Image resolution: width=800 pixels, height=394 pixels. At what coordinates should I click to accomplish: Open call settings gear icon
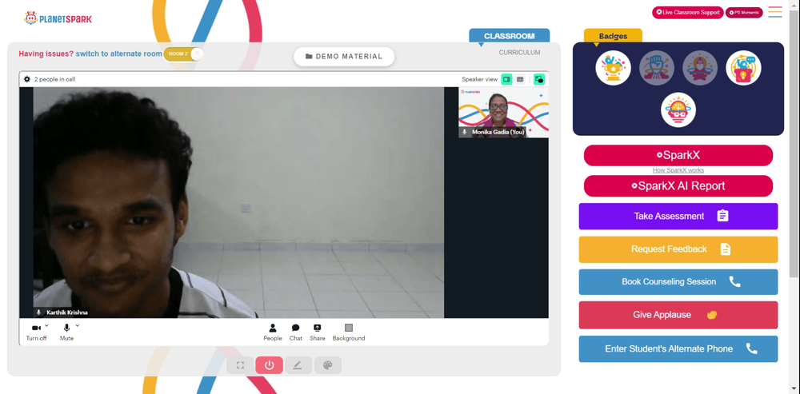pos(27,79)
